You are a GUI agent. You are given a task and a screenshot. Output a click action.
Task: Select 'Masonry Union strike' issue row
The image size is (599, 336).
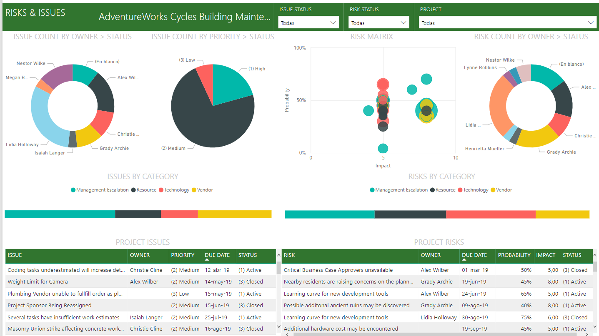(140, 329)
